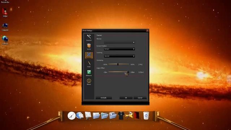Viewport: 231px width, 130px height.
Task: Click the Defaults button
Action: [104, 98]
